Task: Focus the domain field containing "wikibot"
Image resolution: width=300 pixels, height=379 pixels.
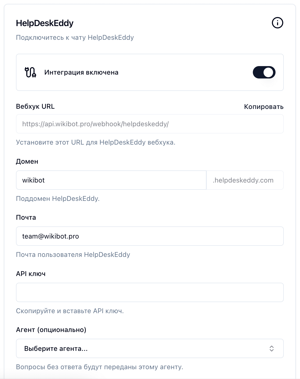Action: 111,180
